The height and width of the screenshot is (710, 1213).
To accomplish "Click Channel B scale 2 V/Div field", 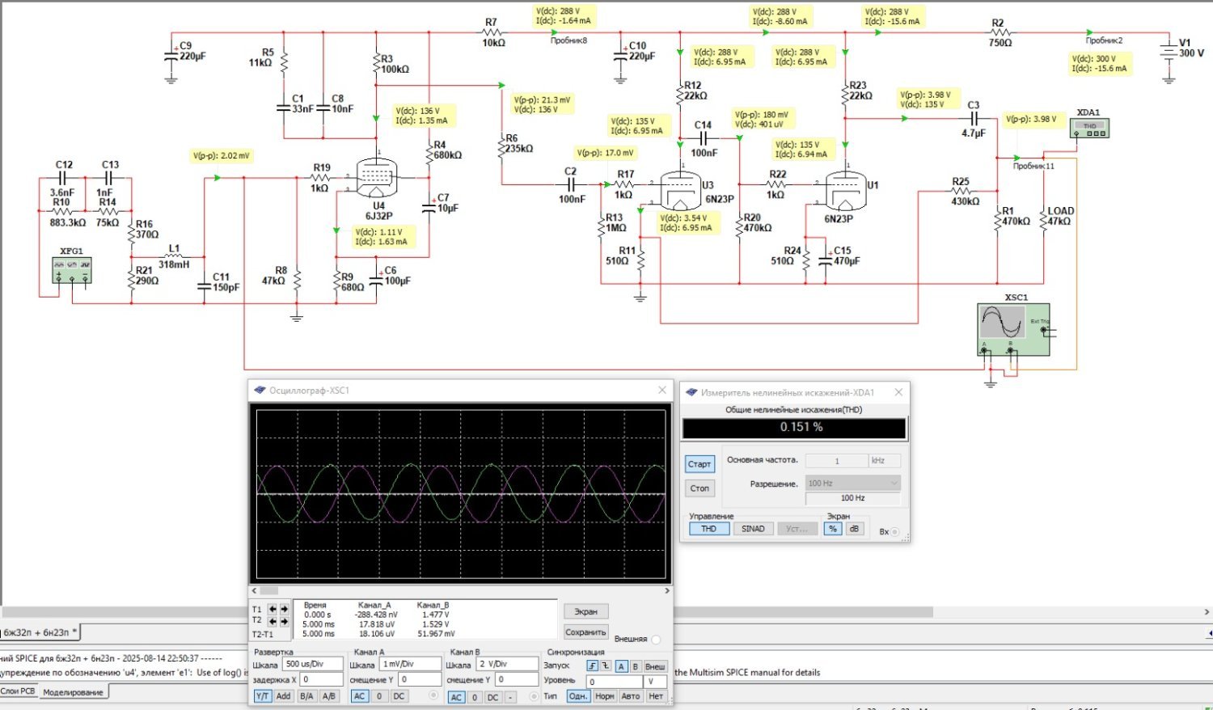I will click(507, 665).
